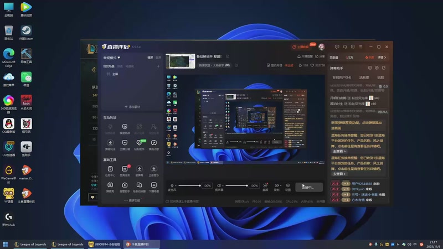Image resolution: width=443 pixels, height=249 pixels.
Task: Open the 弹幕点歌 tool
Action: click(x=154, y=145)
